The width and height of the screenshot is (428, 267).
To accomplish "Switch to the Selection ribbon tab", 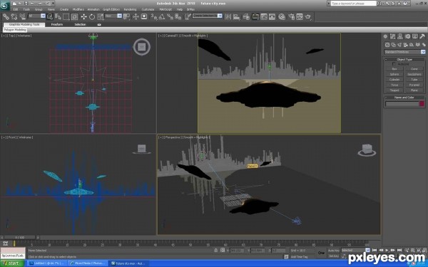I will pyautogui.click(x=80, y=24).
